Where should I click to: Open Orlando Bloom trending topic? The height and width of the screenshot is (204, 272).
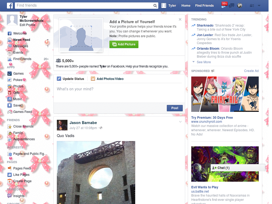click(x=208, y=49)
